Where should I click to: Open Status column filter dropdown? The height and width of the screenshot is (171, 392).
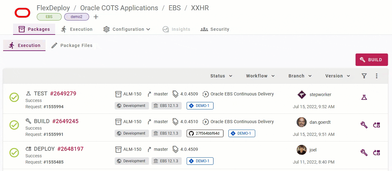coord(221,76)
